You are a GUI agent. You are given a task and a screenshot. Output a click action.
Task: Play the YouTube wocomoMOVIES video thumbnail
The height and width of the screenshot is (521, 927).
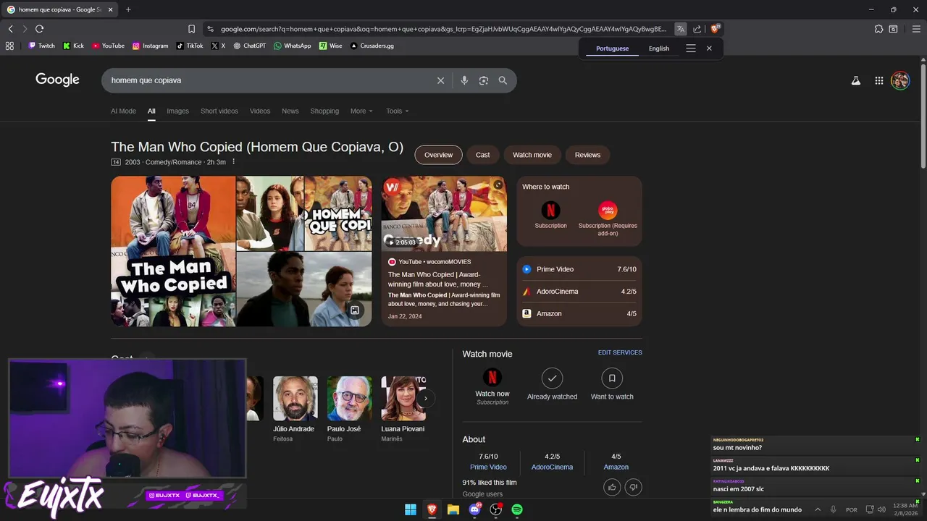444,214
